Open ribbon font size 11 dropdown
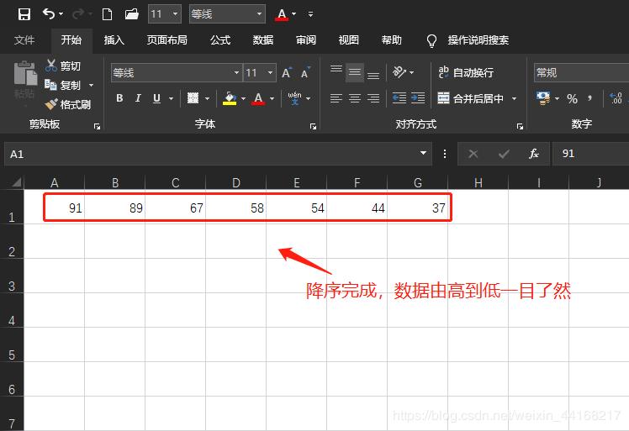Image resolution: width=629 pixels, height=431 pixels. click(x=270, y=72)
